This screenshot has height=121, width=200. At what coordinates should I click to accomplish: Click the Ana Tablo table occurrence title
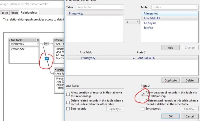coord(16,40)
